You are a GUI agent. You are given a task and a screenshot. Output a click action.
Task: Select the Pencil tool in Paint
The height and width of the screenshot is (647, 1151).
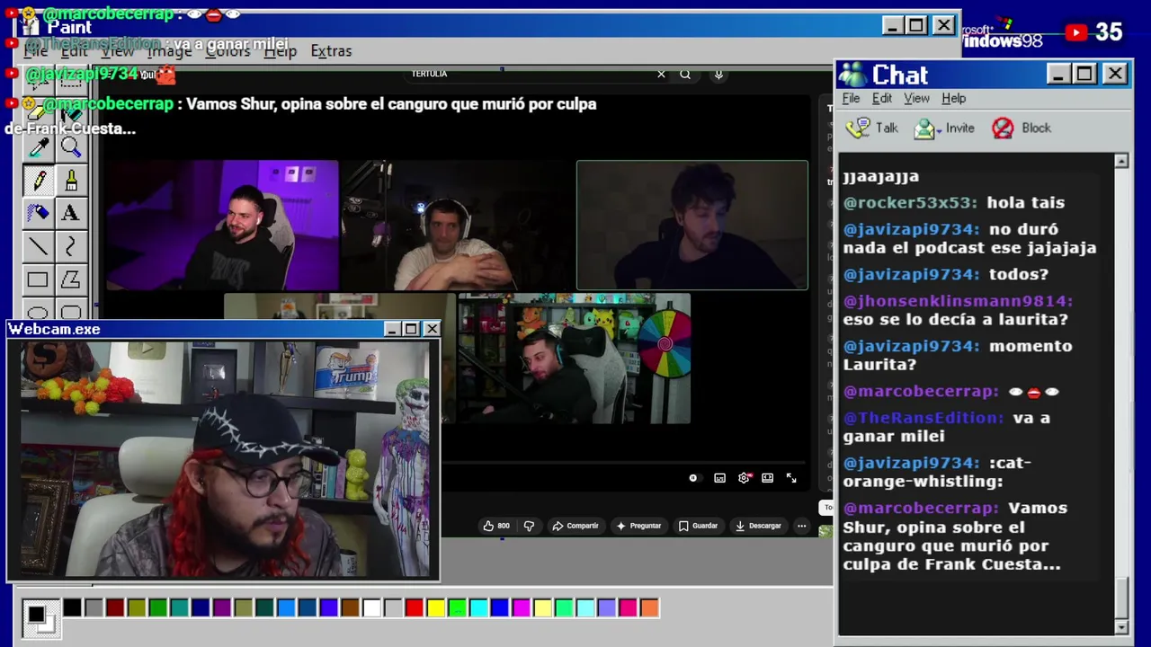coord(37,181)
